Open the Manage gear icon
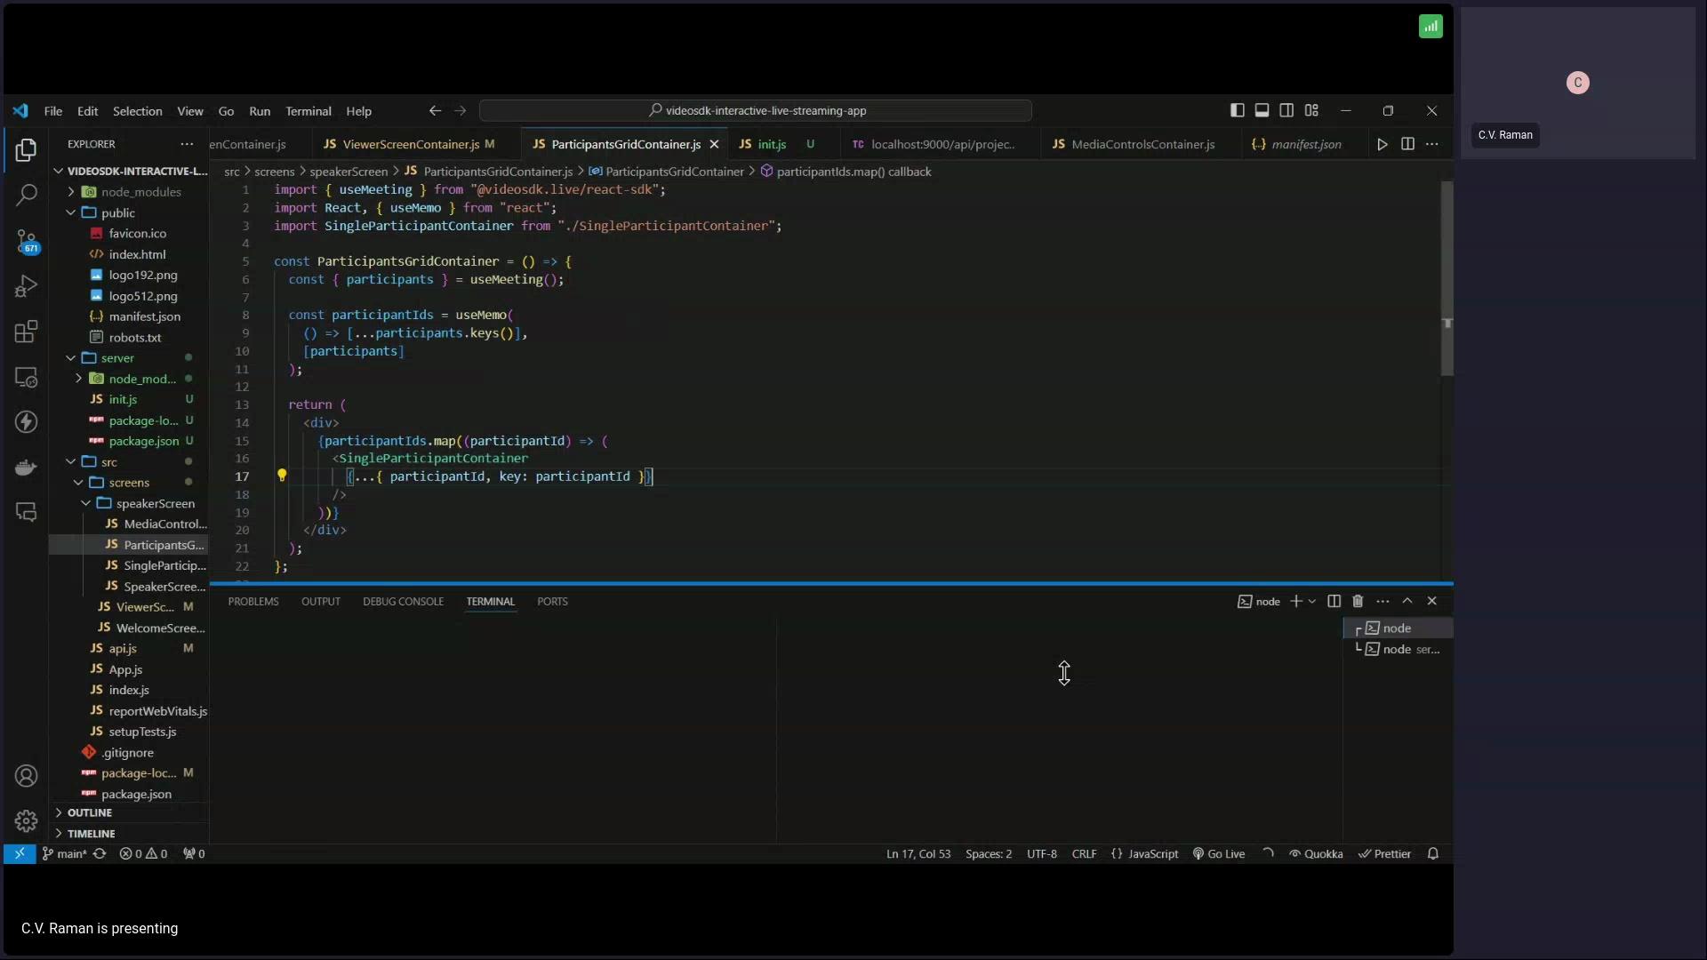Image resolution: width=1707 pixels, height=960 pixels. (26, 820)
